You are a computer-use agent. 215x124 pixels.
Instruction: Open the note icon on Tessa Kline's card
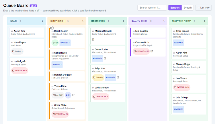(73, 95)
